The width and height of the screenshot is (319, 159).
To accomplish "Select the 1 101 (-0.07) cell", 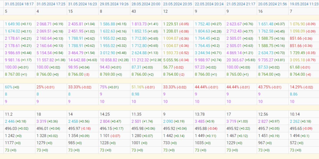I will (x=110, y=136).
